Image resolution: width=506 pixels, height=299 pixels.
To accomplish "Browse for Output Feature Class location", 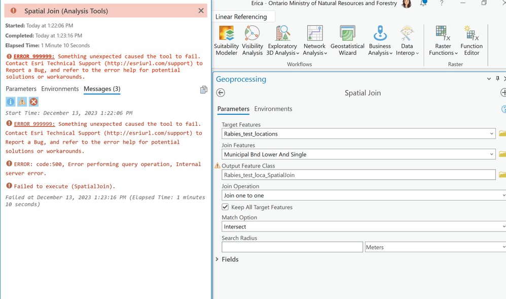I will pos(502,175).
